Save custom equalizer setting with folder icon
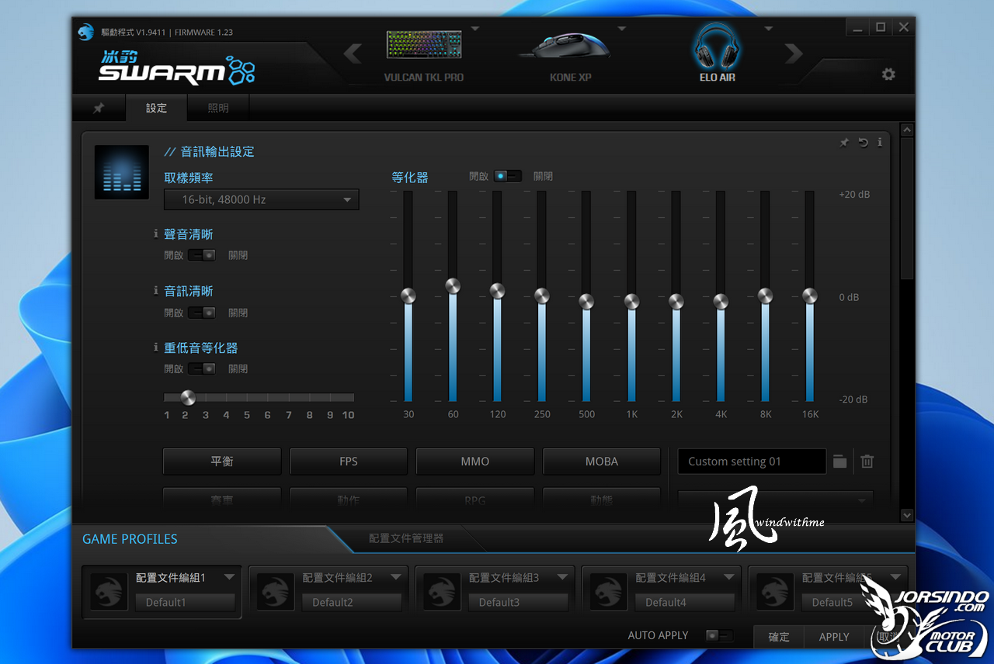This screenshot has height=664, width=994. tap(839, 462)
